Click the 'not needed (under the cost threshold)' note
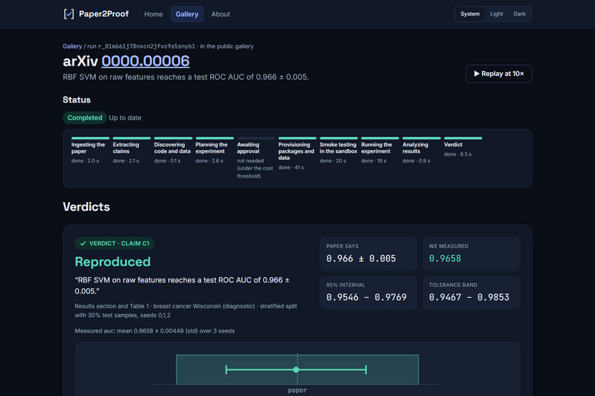 pyautogui.click(x=255, y=168)
